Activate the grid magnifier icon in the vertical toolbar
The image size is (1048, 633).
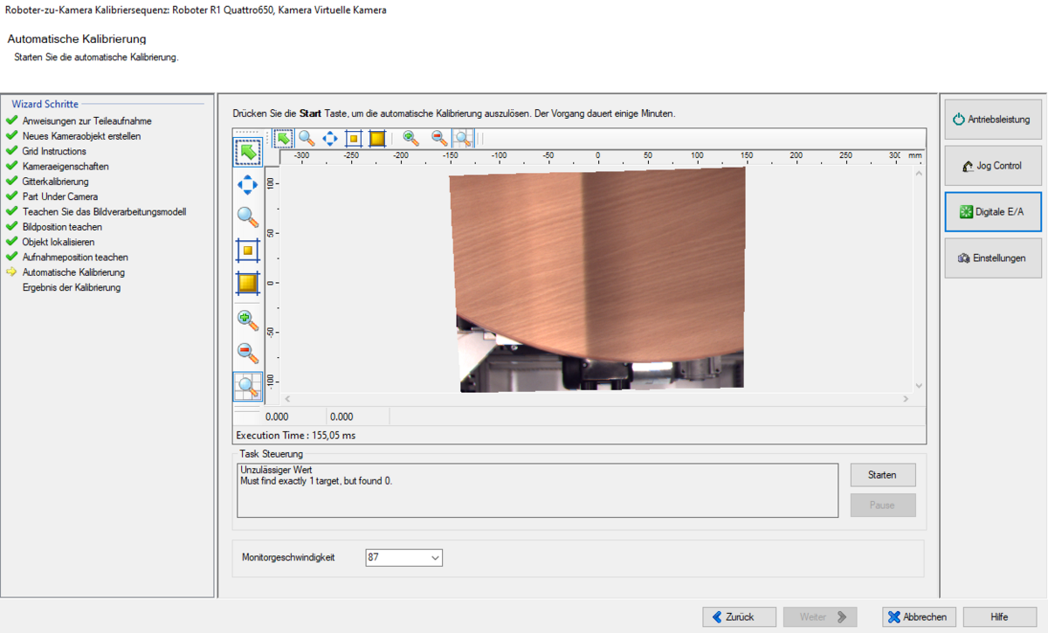point(248,386)
